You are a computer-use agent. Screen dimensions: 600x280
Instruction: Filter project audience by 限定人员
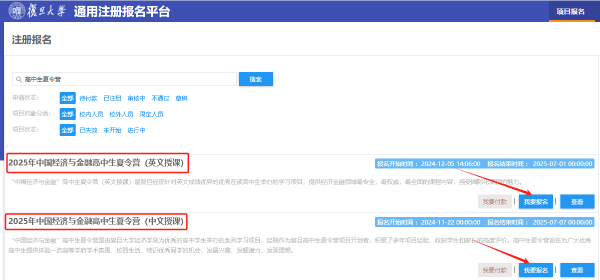(x=151, y=114)
